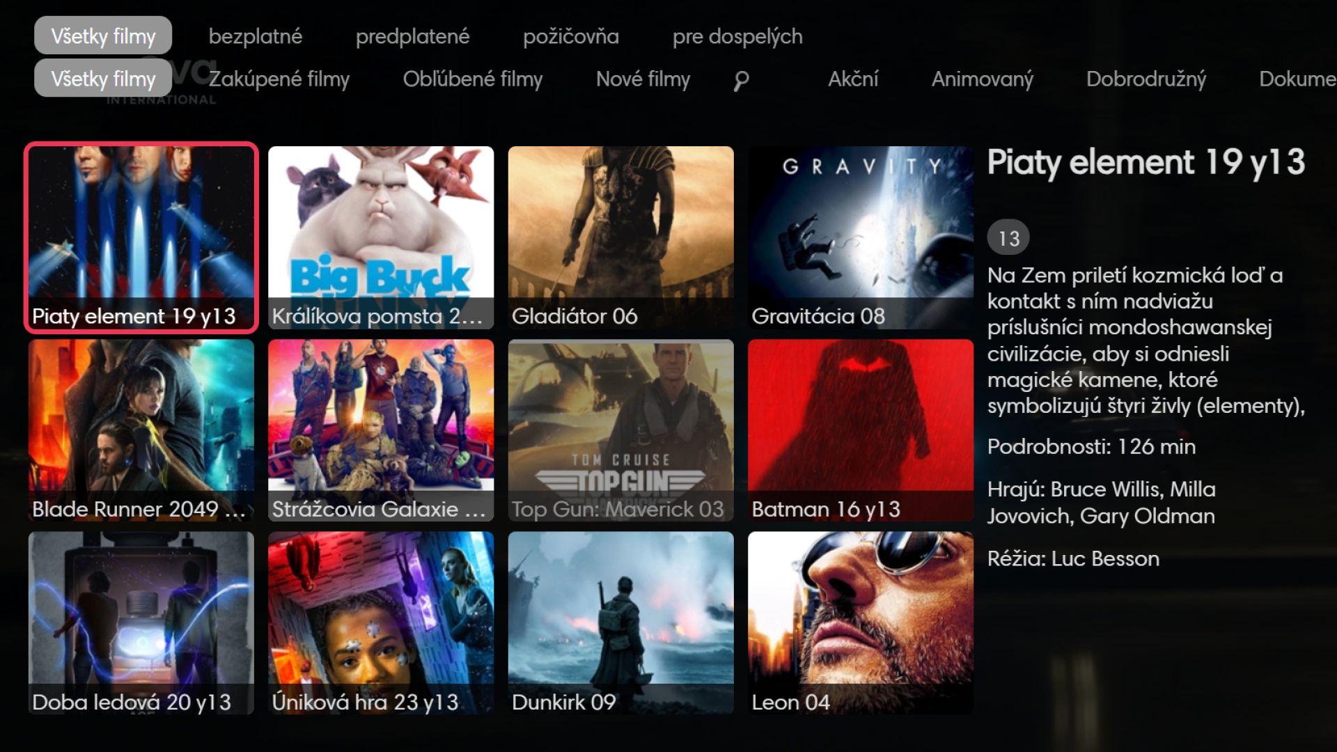Filter by Dobrodružný genre
This screenshot has height=752, width=1337.
coord(1146,79)
